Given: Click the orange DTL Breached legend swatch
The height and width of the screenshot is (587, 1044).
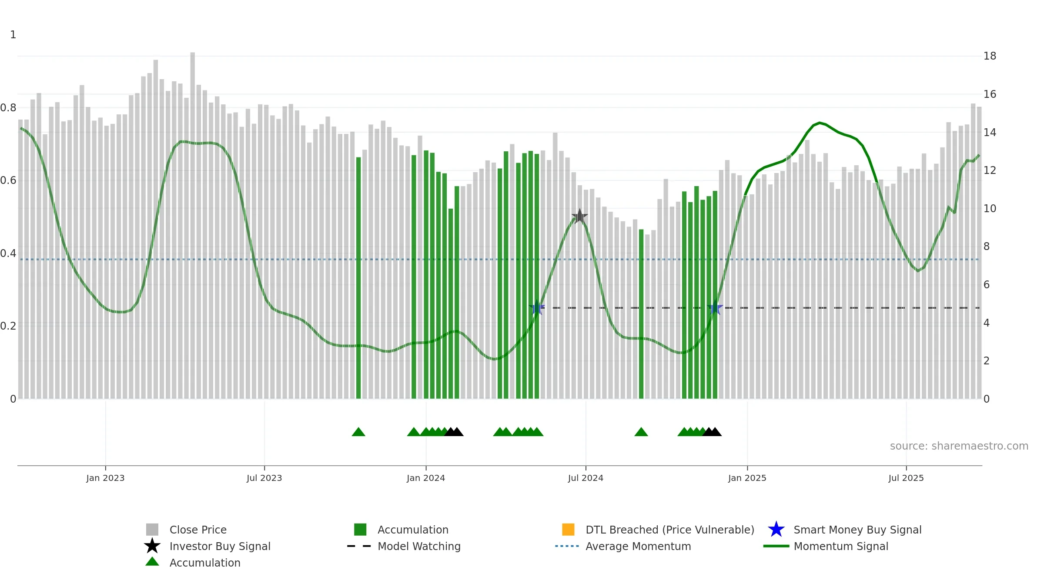Looking at the screenshot, I should coord(568,529).
